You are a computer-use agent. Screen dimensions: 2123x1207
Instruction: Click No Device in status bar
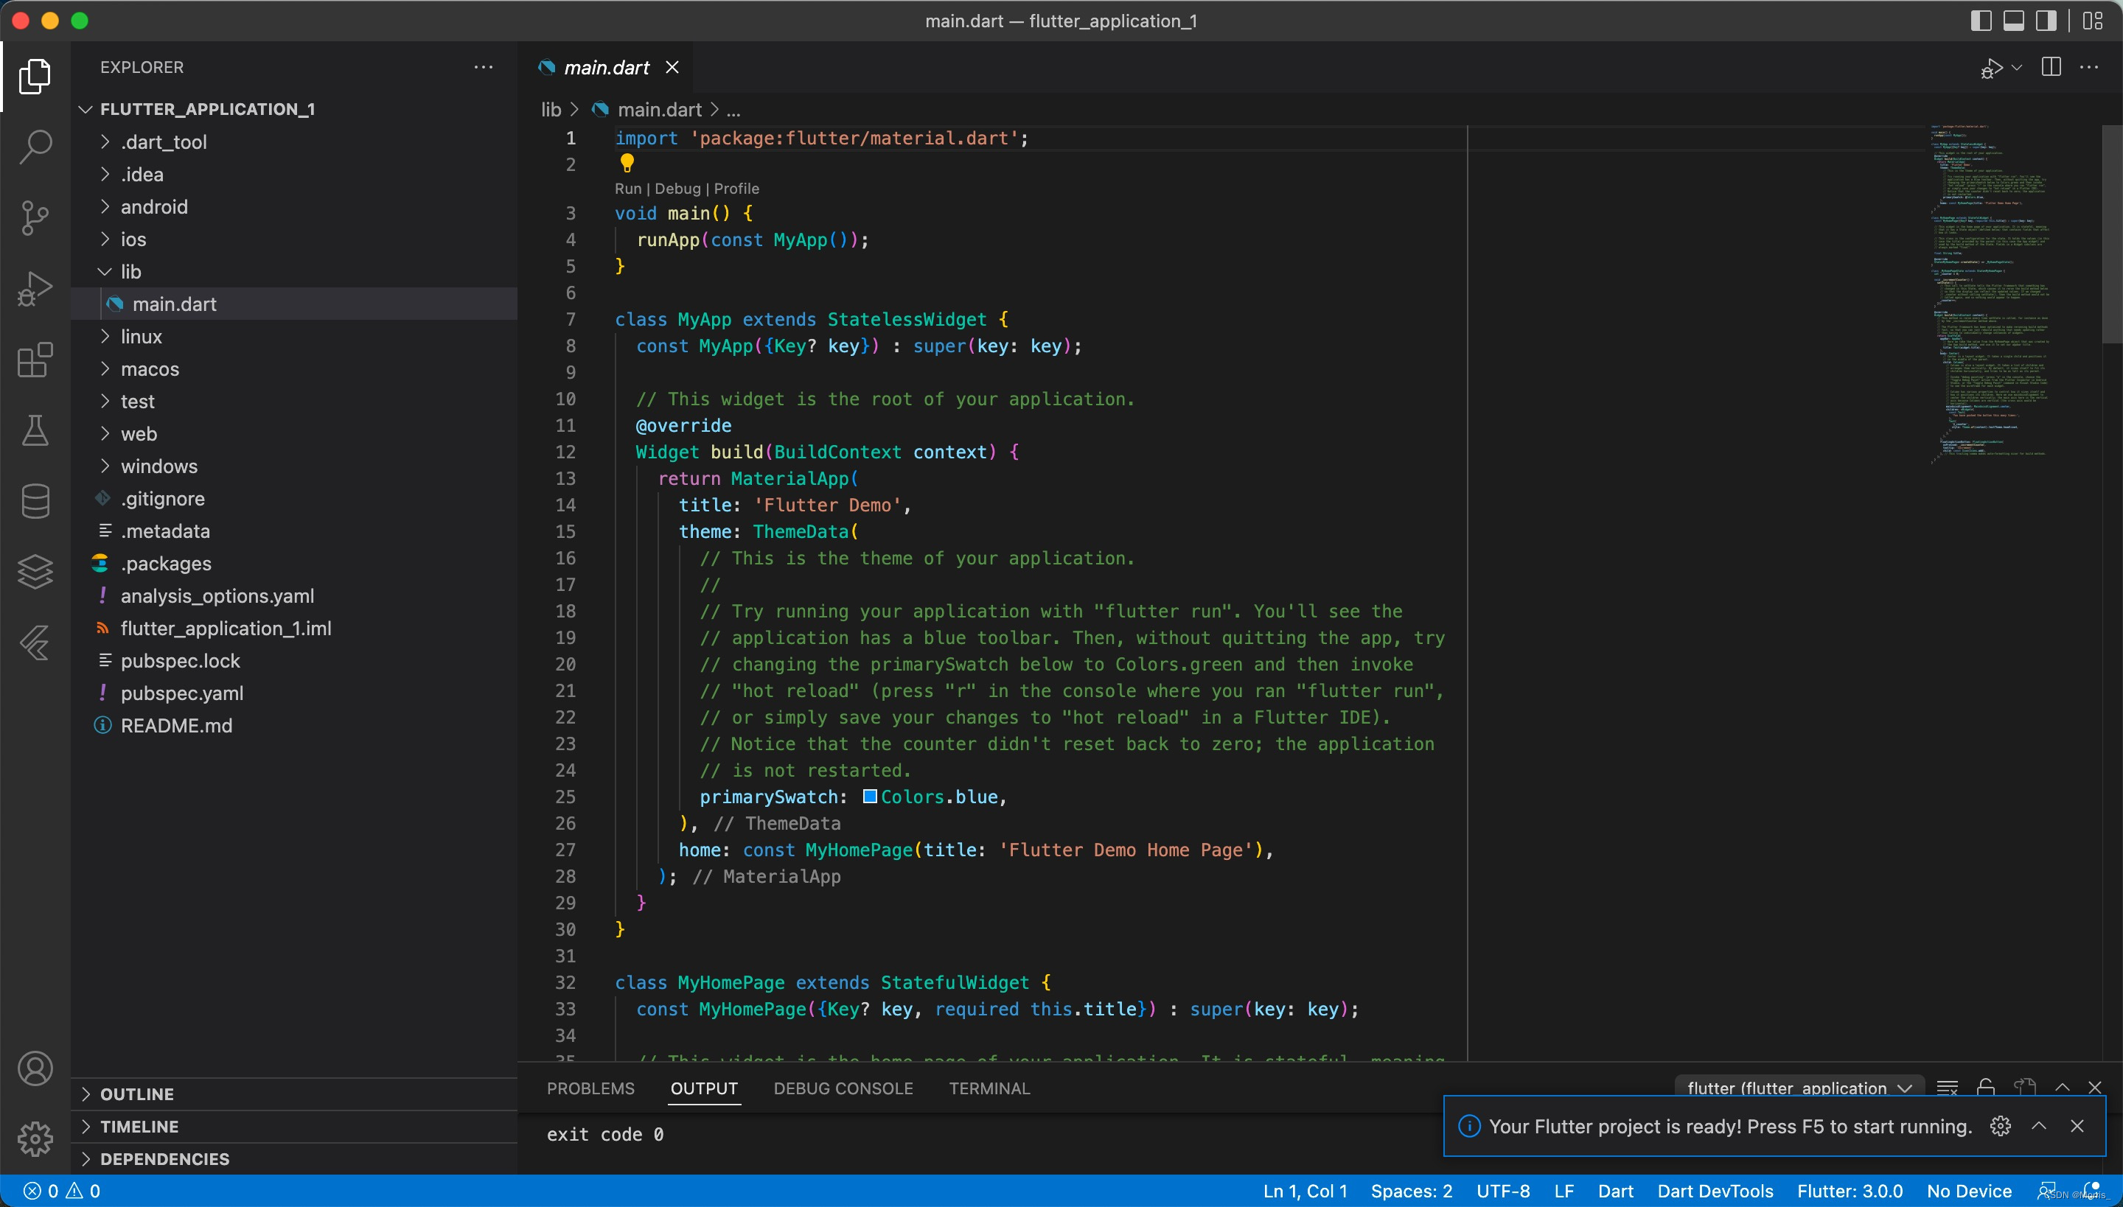(1969, 1192)
